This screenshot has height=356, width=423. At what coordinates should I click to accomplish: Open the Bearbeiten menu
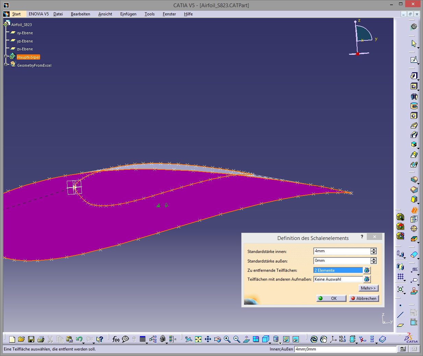pos(81,14)
